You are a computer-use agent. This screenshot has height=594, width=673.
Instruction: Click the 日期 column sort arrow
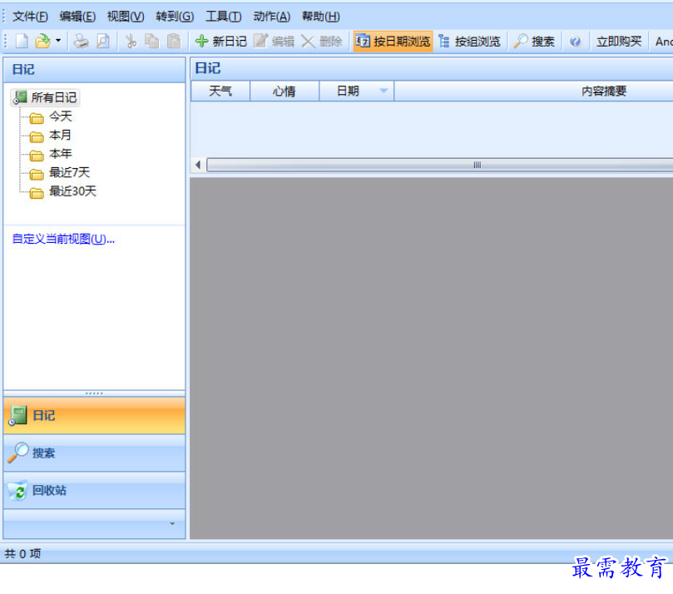[x=384, y=91]
